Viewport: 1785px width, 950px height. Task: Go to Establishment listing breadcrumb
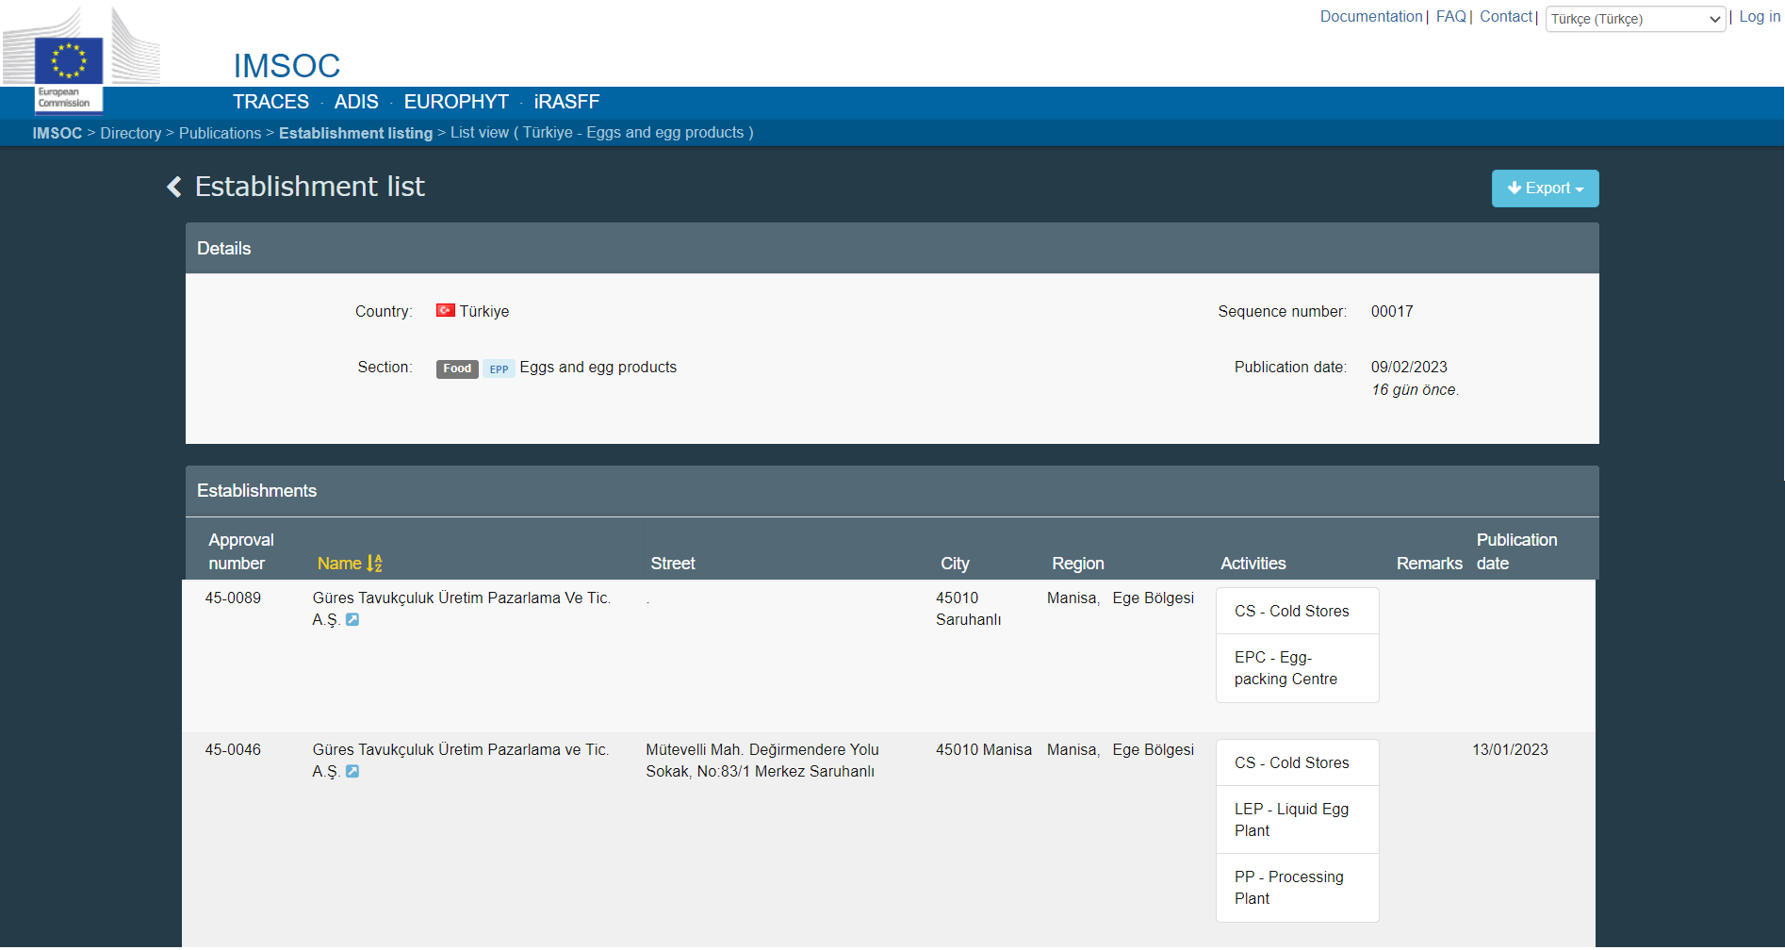(355, 134)
